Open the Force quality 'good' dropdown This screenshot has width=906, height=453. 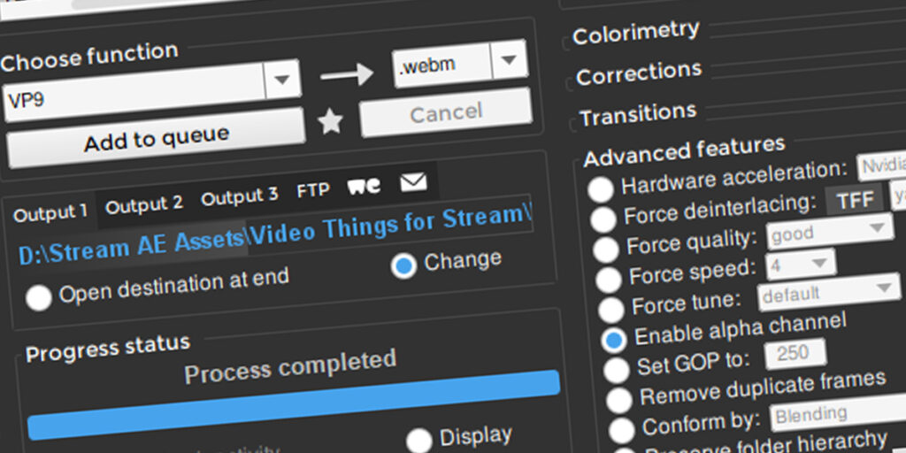pyautogui.click(x=830, y=232)
